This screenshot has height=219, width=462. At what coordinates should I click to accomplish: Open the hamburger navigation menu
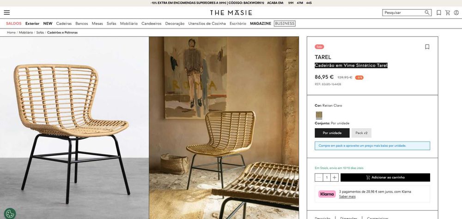point(7,12)
